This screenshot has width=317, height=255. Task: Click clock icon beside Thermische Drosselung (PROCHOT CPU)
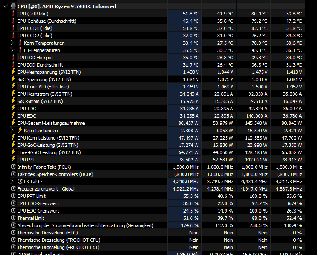(x=13, y=240)
